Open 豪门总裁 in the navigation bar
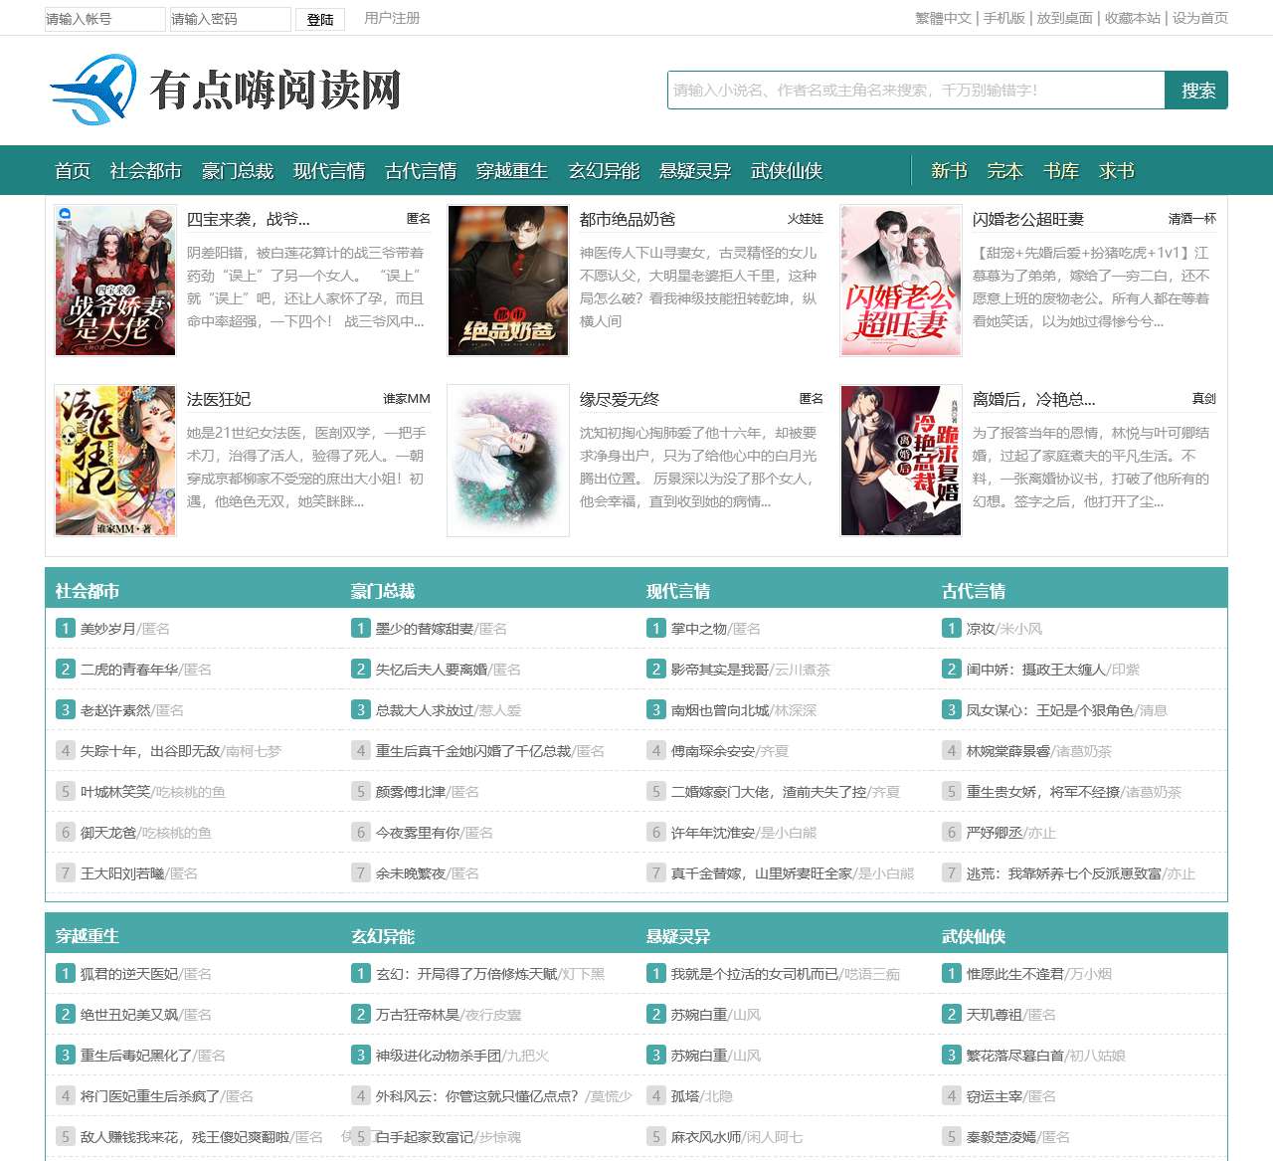The image size is (1273, 1161). pos(238,171)
